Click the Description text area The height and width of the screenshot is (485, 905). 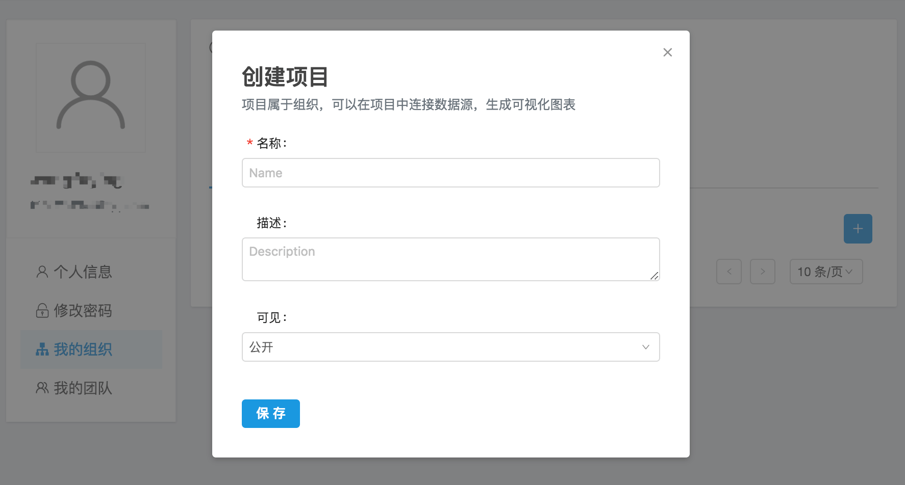click(x=450, y=259)
